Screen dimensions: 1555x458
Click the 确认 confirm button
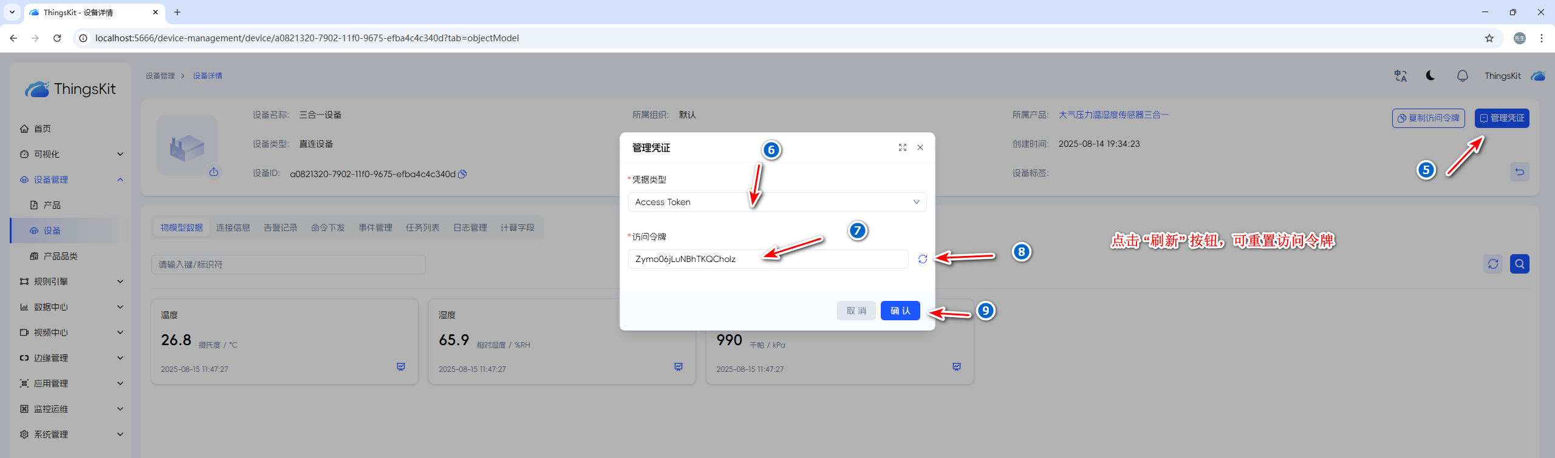[900, 311]
